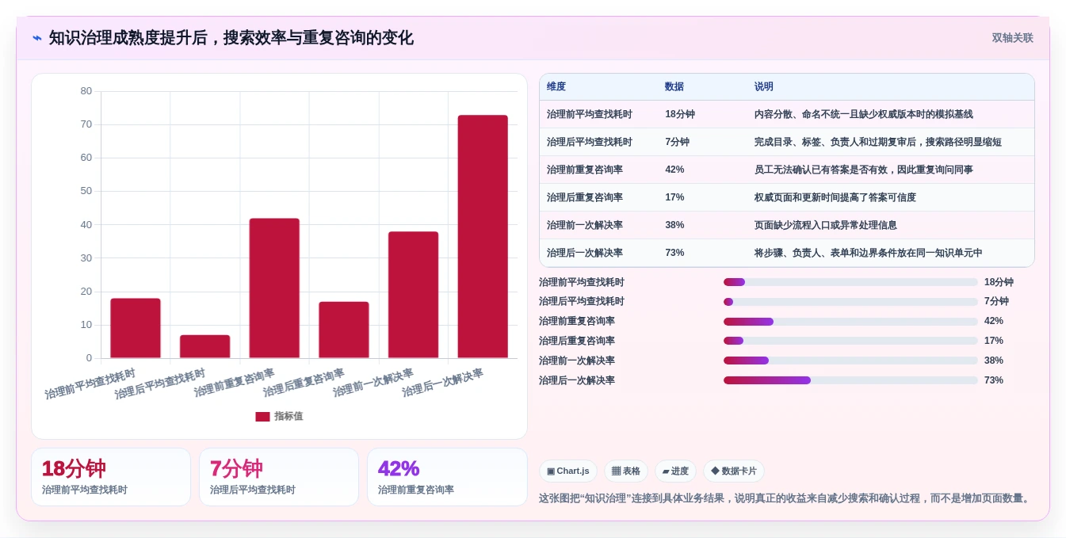Click the 治理后重复咨询率 bar in chart

pos(344,330)
